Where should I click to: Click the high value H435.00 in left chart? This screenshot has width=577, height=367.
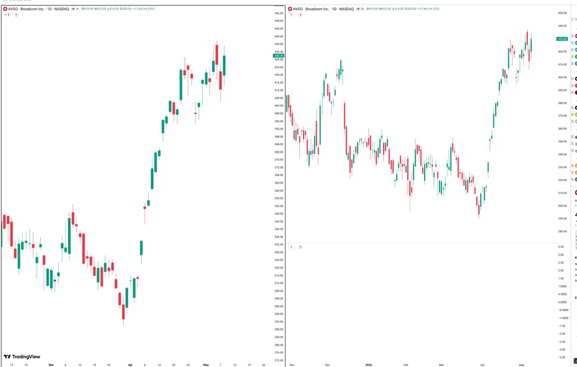[100, 9]
